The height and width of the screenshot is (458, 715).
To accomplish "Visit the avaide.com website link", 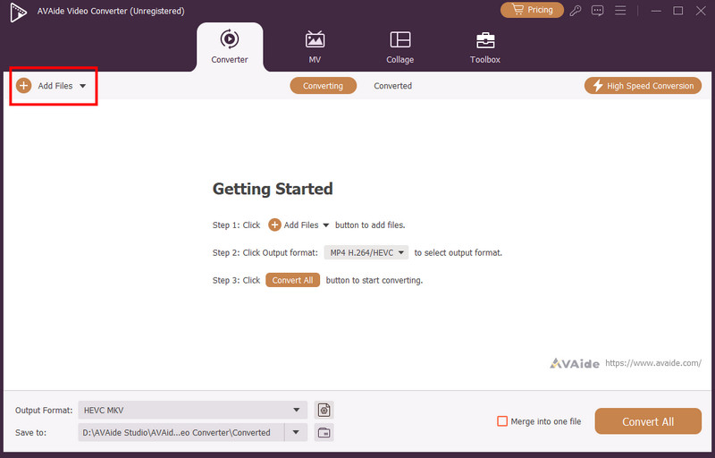I will pos(652,363).
